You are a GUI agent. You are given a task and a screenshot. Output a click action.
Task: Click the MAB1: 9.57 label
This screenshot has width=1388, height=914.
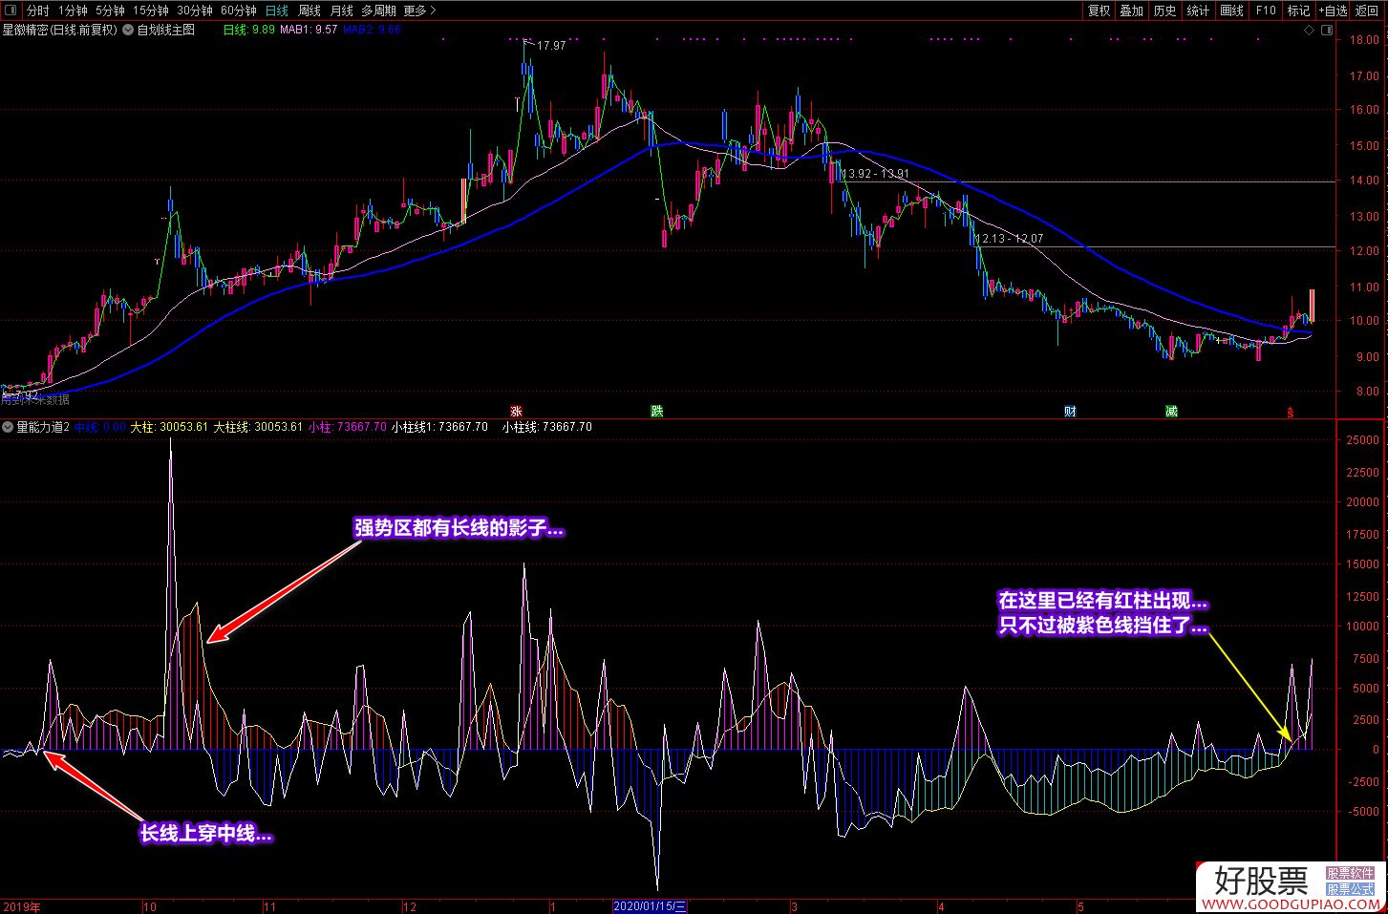(x=309, y=30)
